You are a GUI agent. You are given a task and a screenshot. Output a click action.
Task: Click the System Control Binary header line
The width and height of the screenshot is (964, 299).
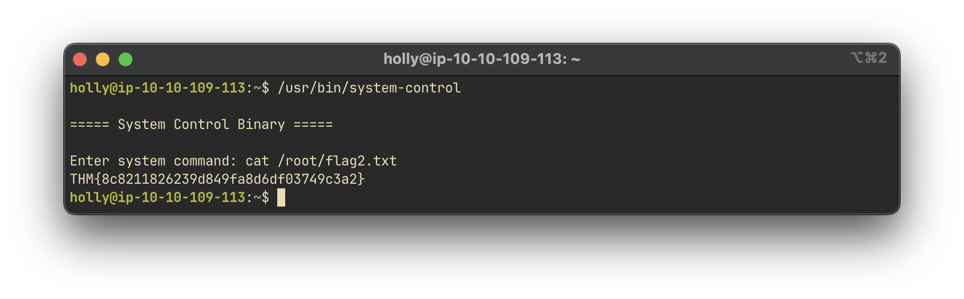pyautogui.click(x=201, y=124)
